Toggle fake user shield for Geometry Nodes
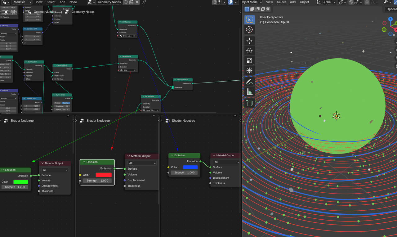 coord(126,2)
